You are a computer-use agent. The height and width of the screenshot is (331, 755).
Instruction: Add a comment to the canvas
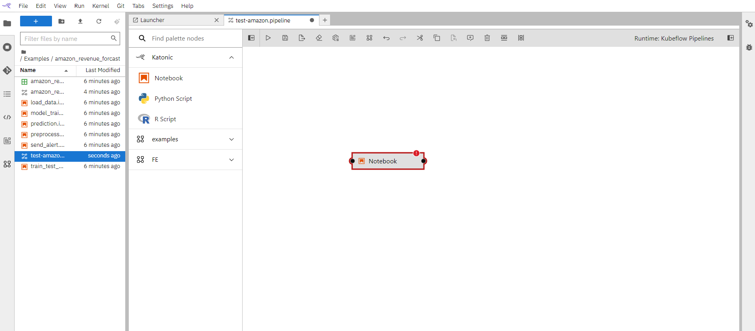470,38
